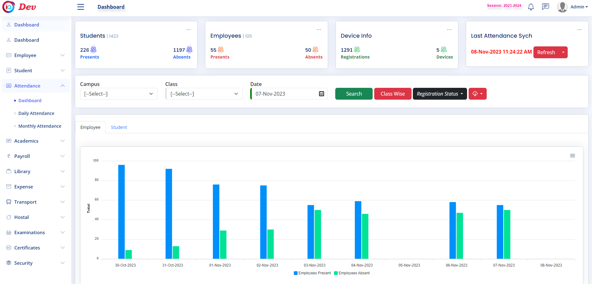Open the notifications bell
Screen dimensions: 592x284
pos(531,7)
